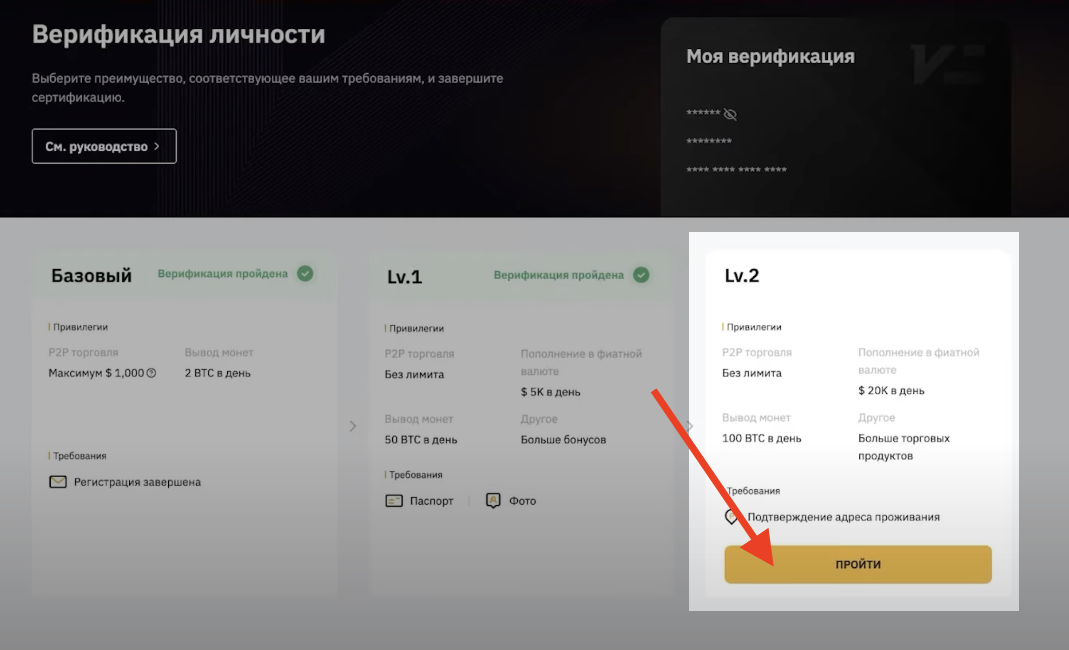Click the arrow inside the См. руководство button
1069x650 pixels.
(157, 146)
